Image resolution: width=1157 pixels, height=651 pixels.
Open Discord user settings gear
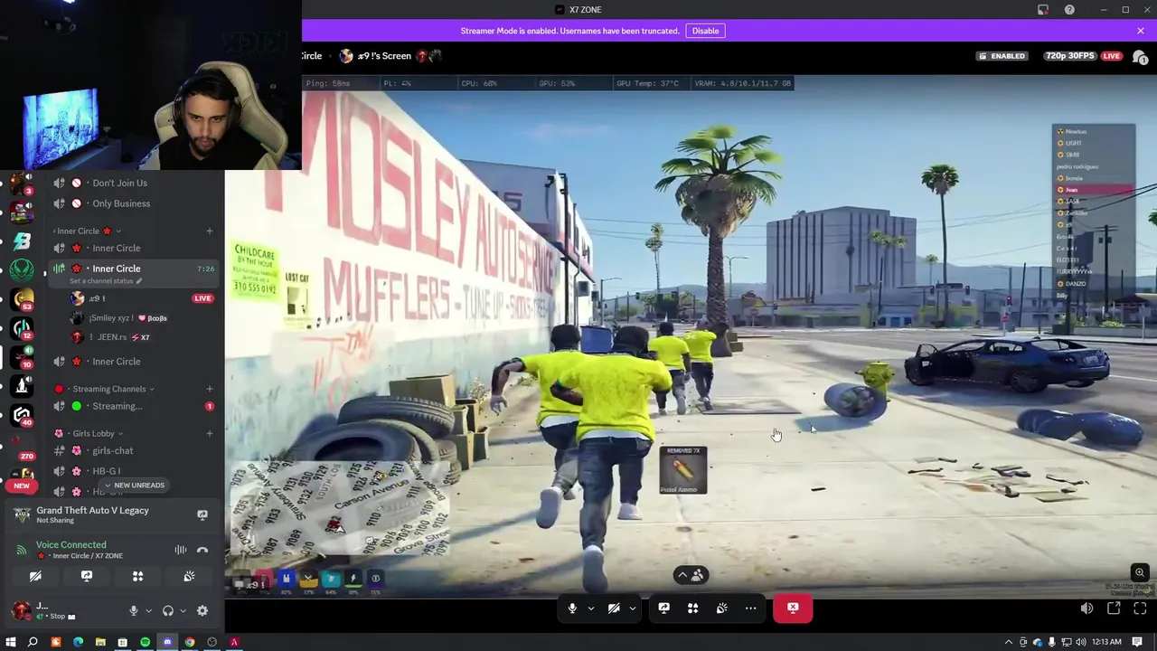click(x=202, y=611)
